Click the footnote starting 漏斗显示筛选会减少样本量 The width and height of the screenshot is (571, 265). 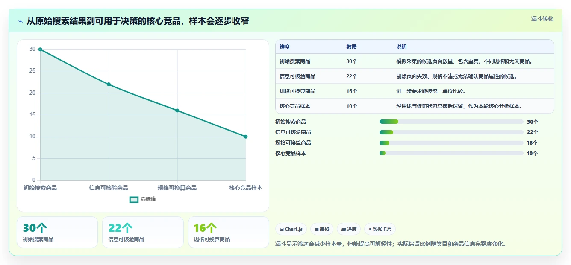(x=391, y=244)
